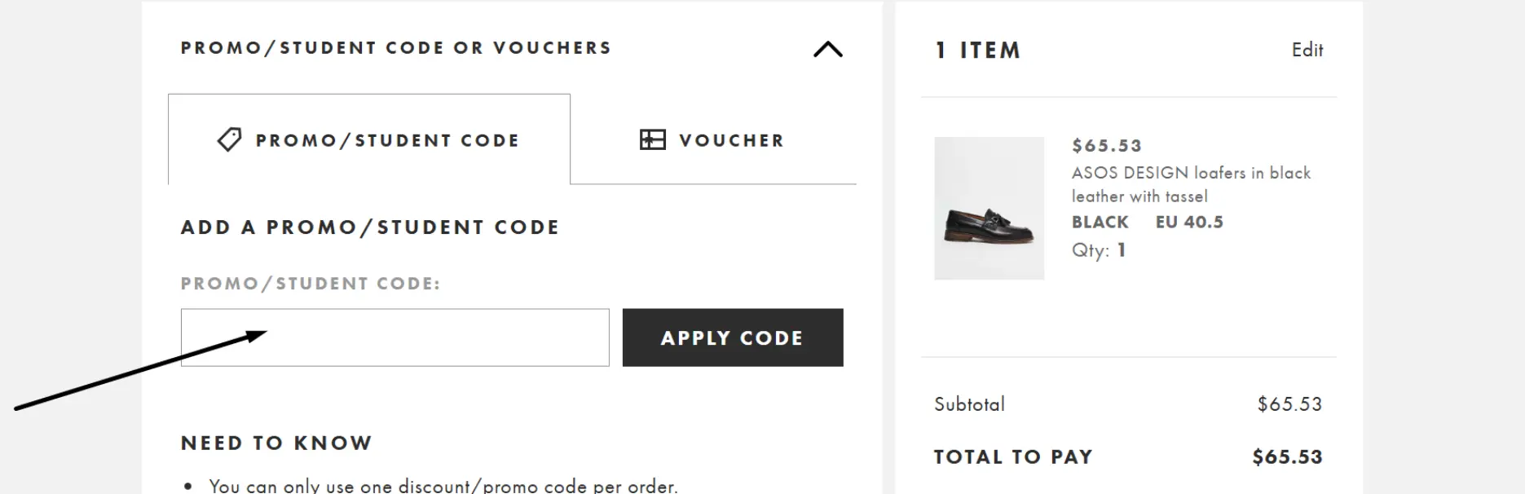Viewport: 1525px width, 494px height.
Task: Click the voucher card icon
Action: pos(652,139)
